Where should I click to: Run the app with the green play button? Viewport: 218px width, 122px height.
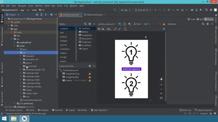point(156,10)
